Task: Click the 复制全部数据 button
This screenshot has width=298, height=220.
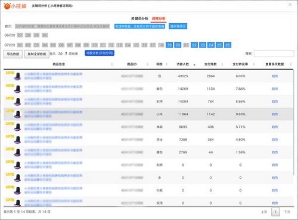Action: tap(37, 54)
